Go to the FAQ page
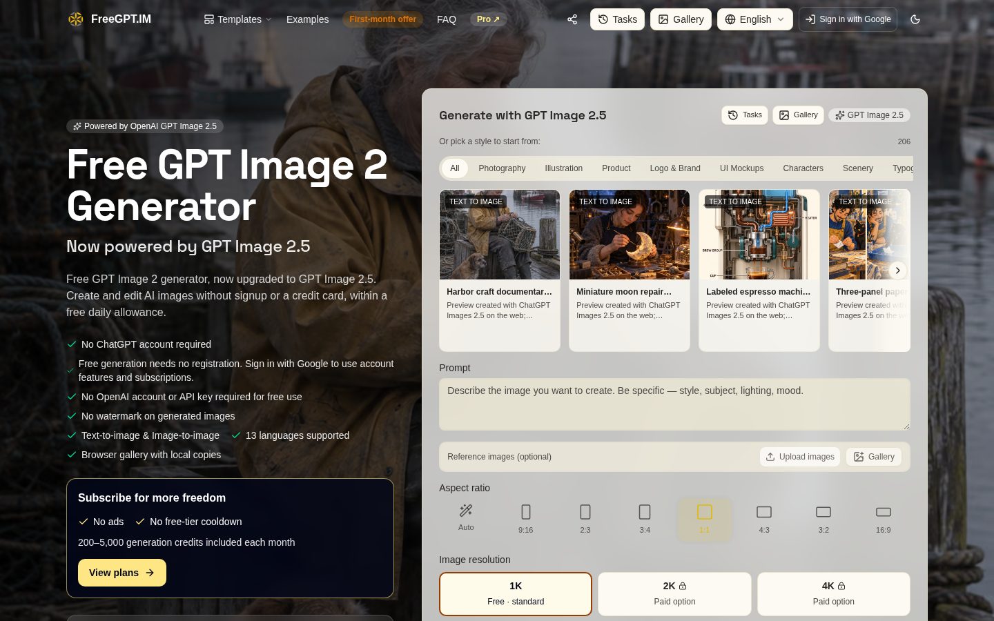 447,19
